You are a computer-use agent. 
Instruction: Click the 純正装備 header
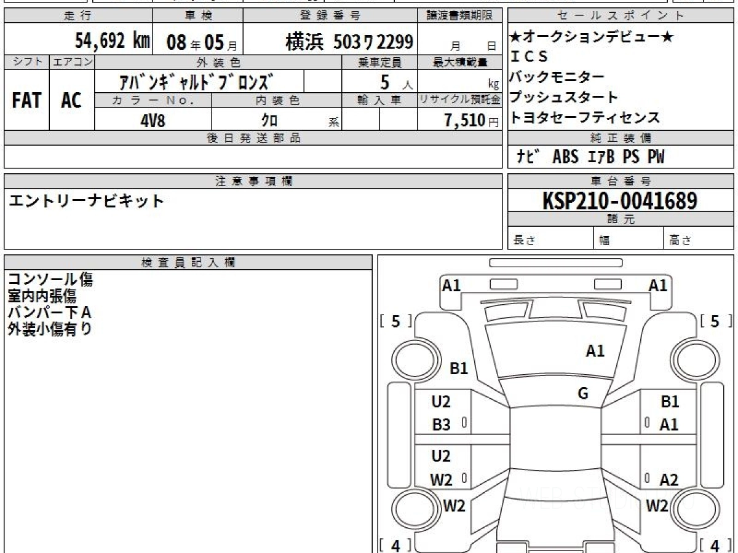(621, 138)
